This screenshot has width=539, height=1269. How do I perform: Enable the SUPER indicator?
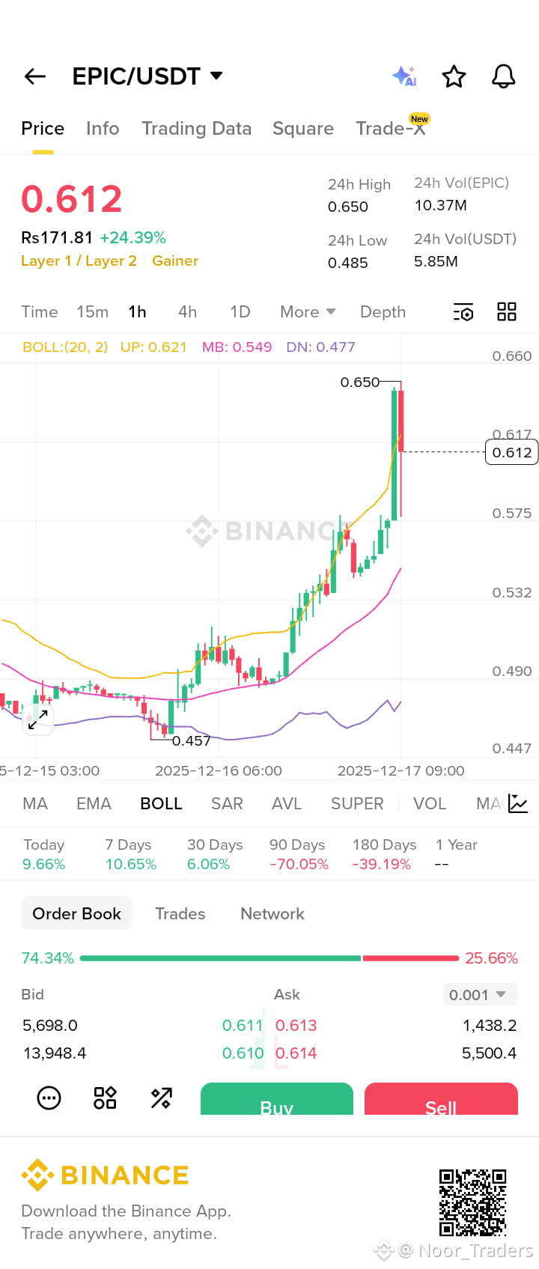357,804
